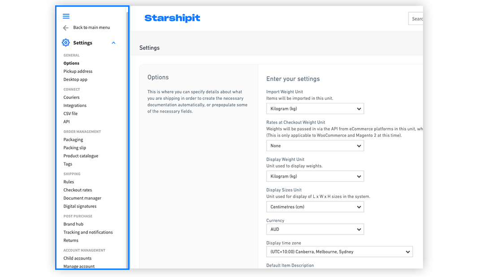Open Packing slip settings
The image size is (479, 277).
(x=75, y=148)
